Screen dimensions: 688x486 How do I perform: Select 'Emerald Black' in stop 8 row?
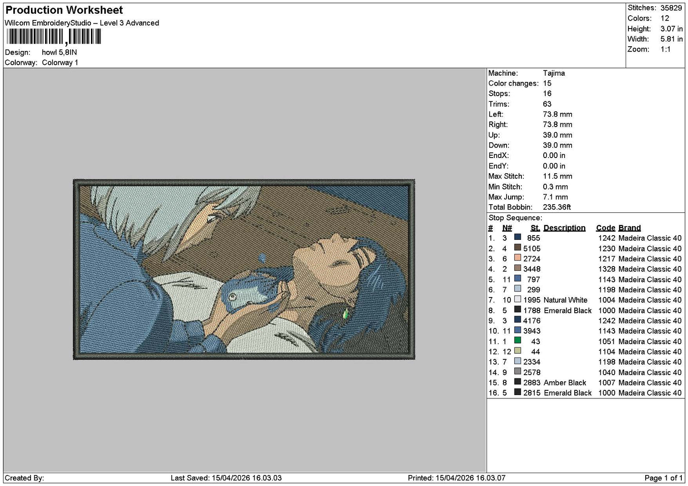568,311
